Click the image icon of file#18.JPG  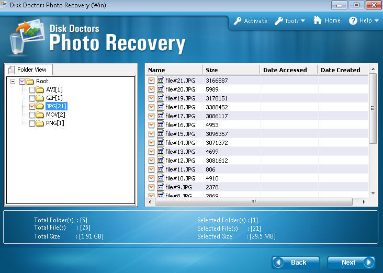point(161,107)
